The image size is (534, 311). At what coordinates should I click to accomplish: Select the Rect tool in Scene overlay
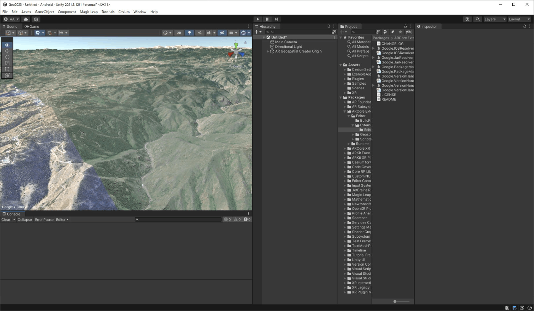coord(7,69)
